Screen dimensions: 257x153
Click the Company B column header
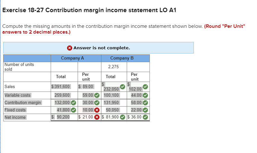click(125, 58)
